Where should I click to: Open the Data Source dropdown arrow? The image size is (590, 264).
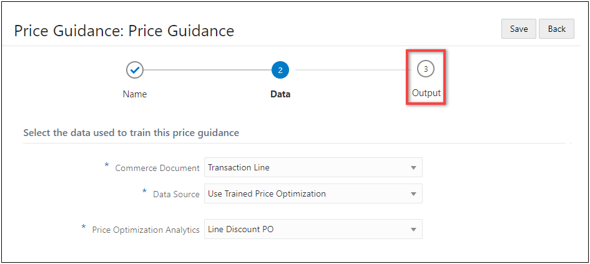413,194
